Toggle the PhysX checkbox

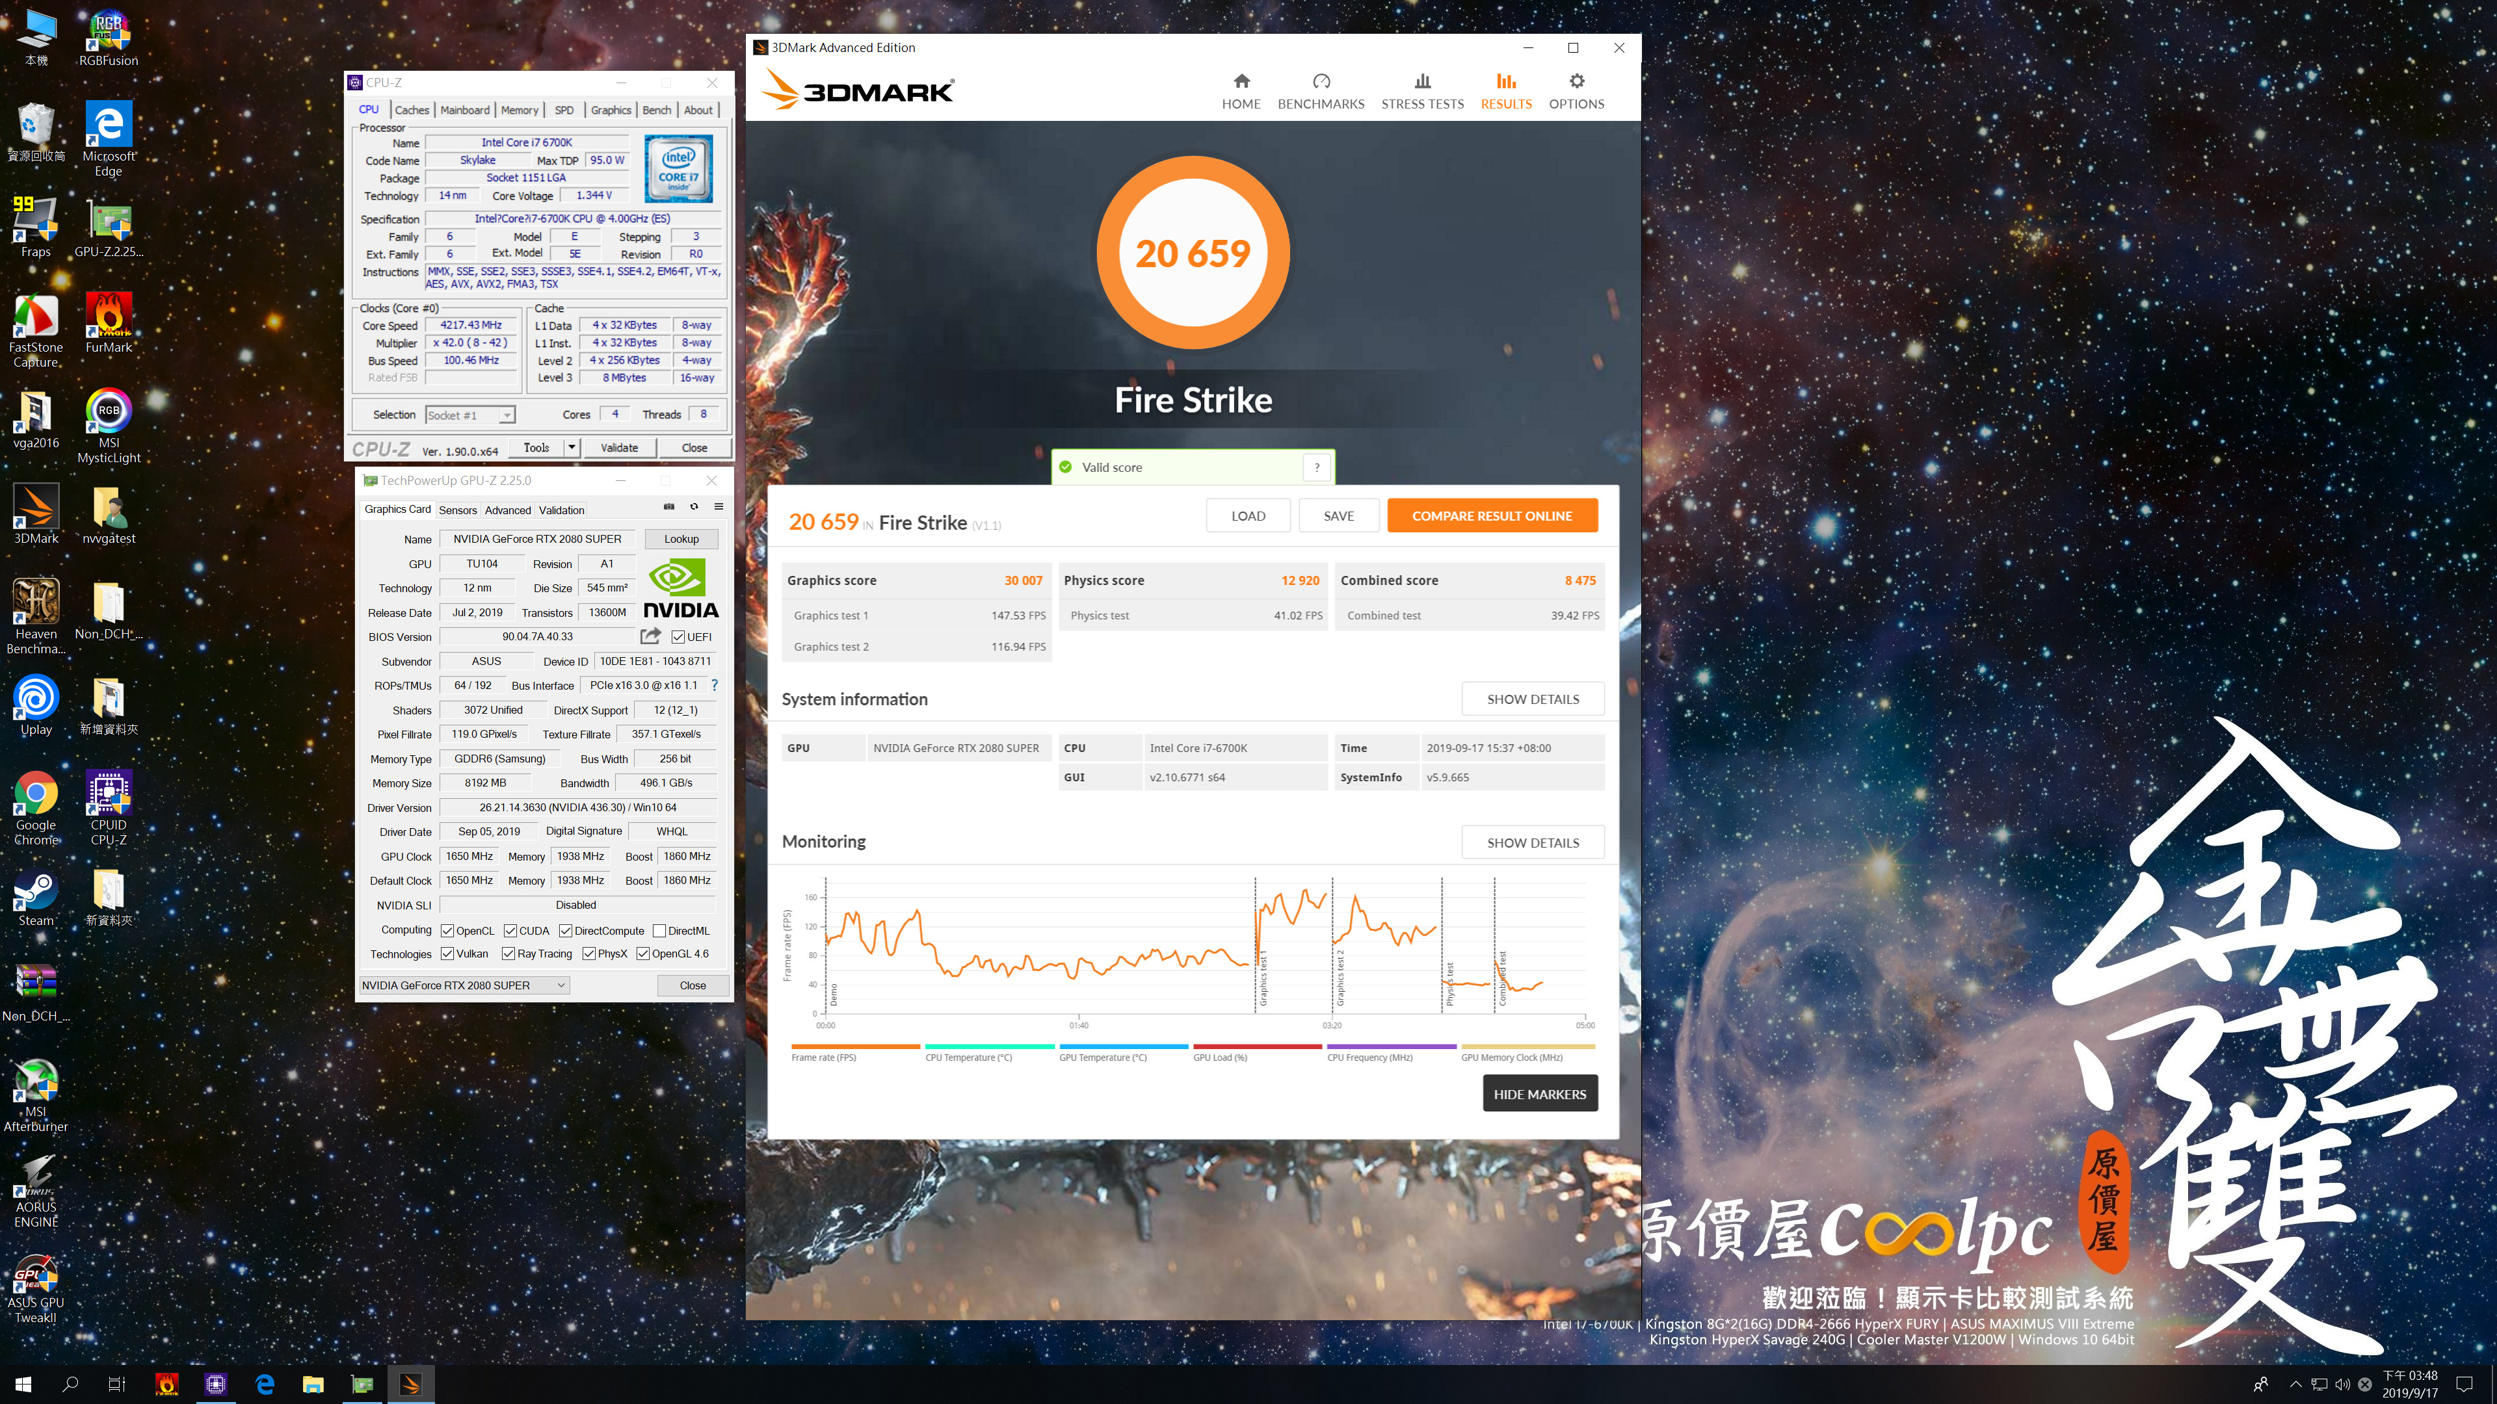[588, 954]
